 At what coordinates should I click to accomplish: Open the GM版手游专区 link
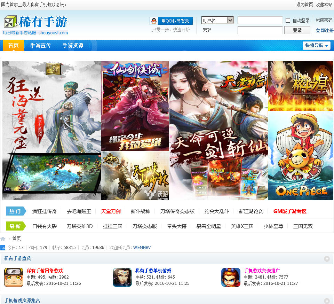(290, 211)
